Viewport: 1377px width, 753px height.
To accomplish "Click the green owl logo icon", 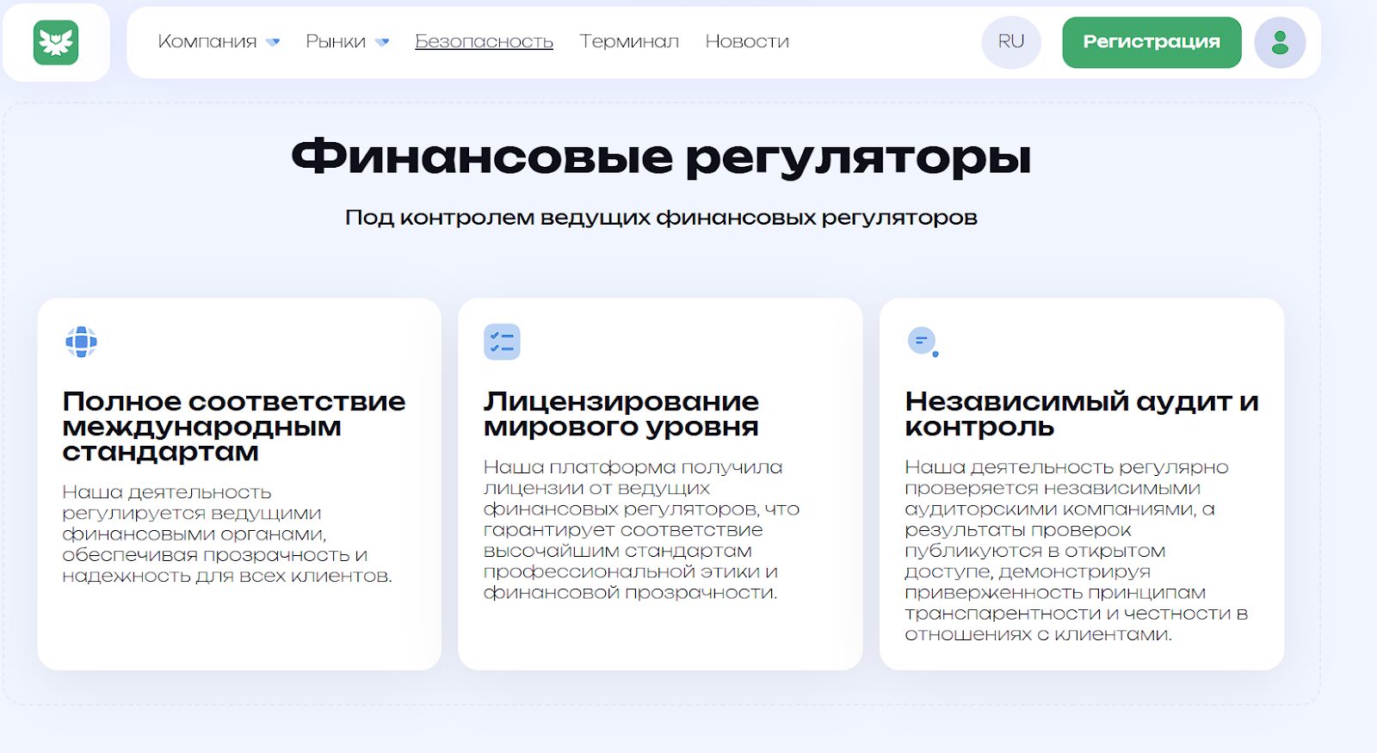I will click(56, 42).
